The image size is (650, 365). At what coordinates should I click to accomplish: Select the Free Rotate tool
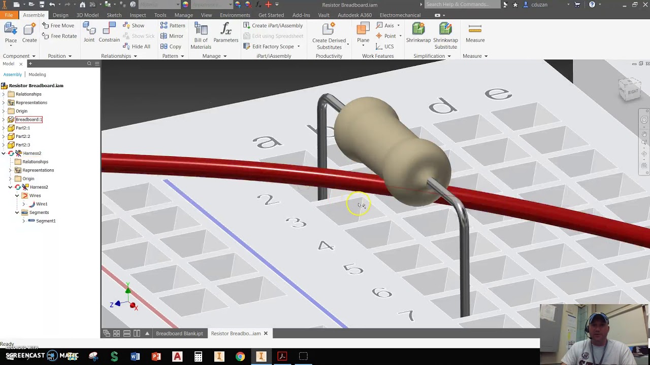(x=59, y=36)
